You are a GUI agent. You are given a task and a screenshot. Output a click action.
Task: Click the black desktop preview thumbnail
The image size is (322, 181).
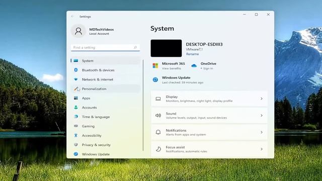(x=166, y=48)
